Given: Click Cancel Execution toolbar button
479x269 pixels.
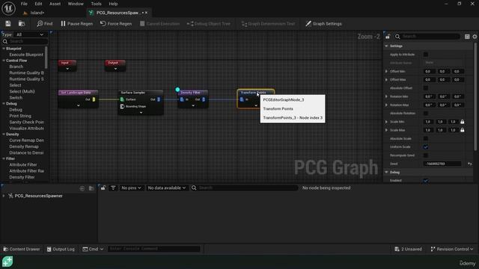Looking at the screenshot, I should [159, 23].
